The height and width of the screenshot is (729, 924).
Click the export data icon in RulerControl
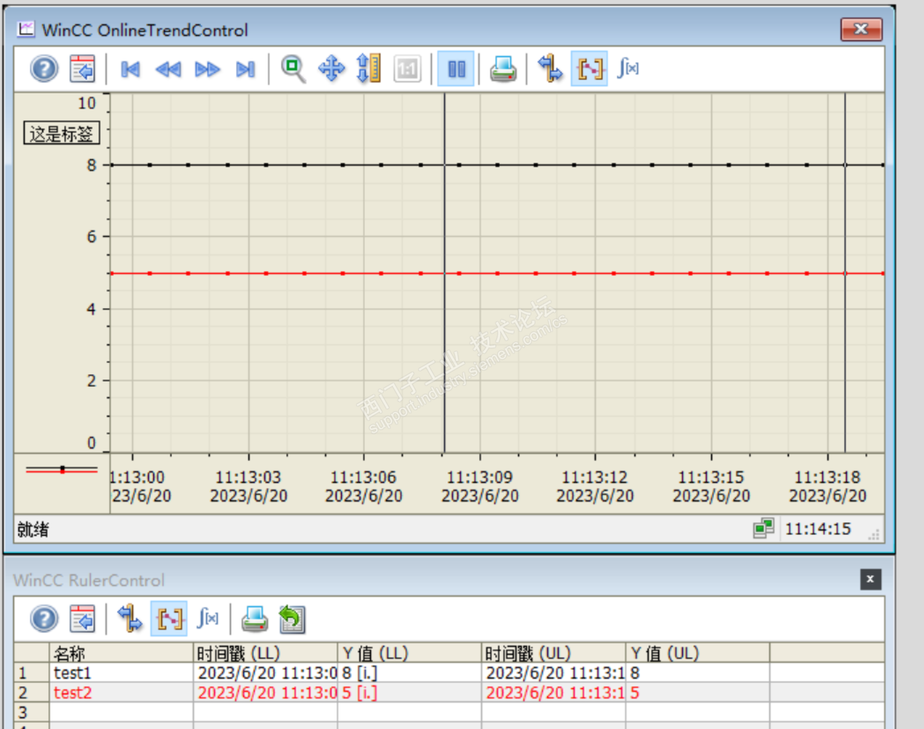292,619
